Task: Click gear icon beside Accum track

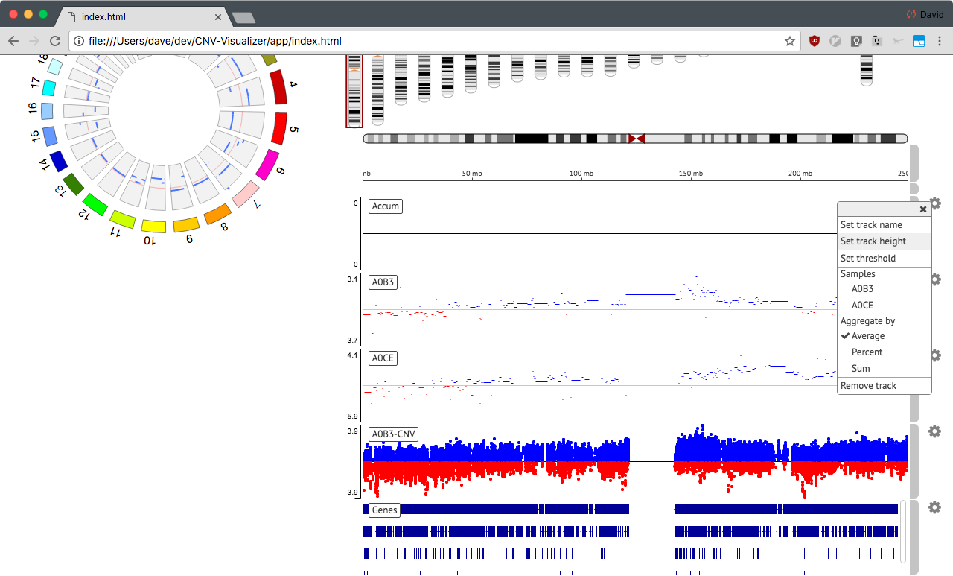Action: (935, 203)
